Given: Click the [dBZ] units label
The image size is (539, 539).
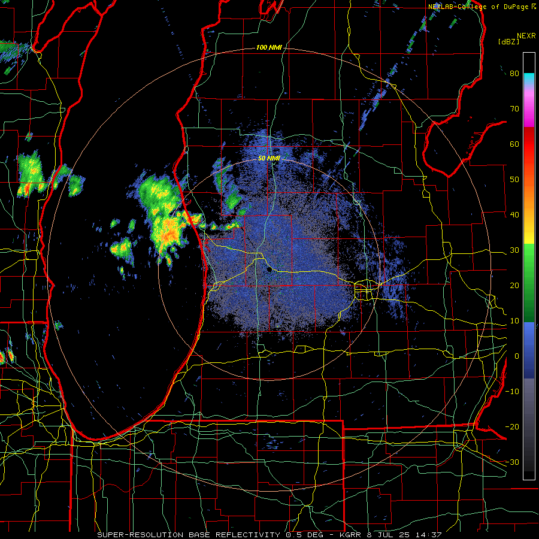Looking at the screenshot, I should (x=508, y=42).
